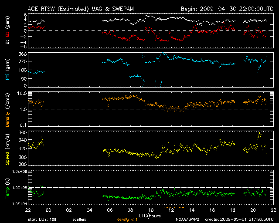The image size is (279, 223).
Task: Click the '340' tick on the Speed axis
Action: 23,140
